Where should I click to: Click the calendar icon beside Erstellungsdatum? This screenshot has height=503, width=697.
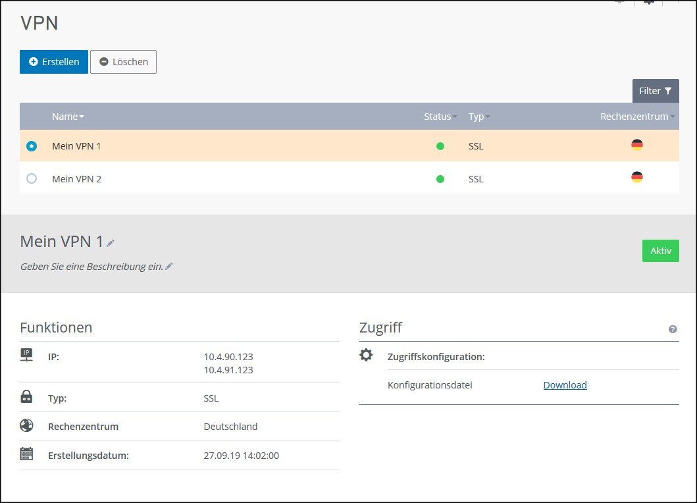click(x=26, y=454)
